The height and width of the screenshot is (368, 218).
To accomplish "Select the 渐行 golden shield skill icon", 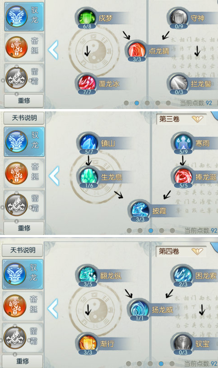I will pyautogui.click(x=88, y=343).
